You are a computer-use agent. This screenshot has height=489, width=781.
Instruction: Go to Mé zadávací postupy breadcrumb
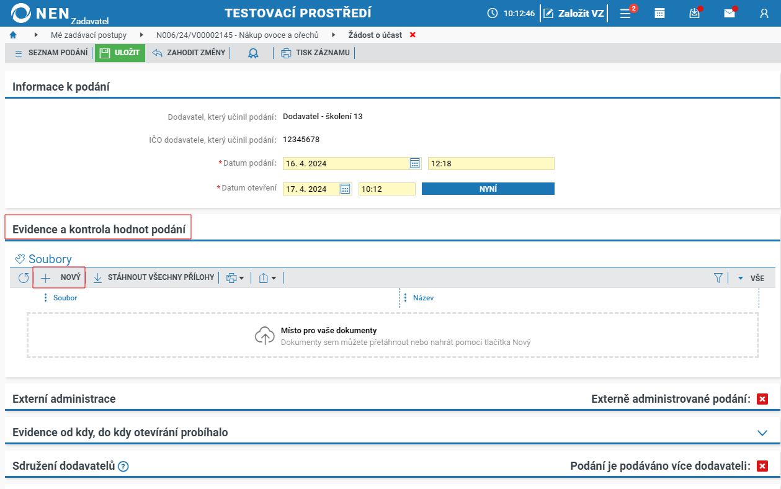tap(89, 35)
